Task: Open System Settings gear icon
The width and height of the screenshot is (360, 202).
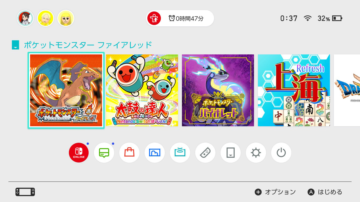Action: pos(256,153)
